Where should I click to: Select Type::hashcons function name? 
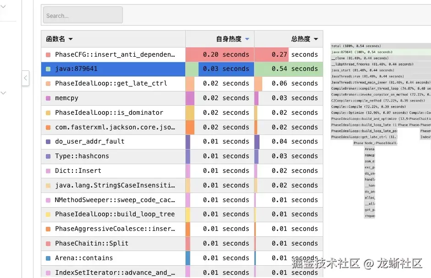click(82, 156)
